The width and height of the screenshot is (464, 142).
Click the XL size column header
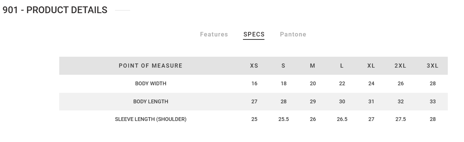(371, 66)
